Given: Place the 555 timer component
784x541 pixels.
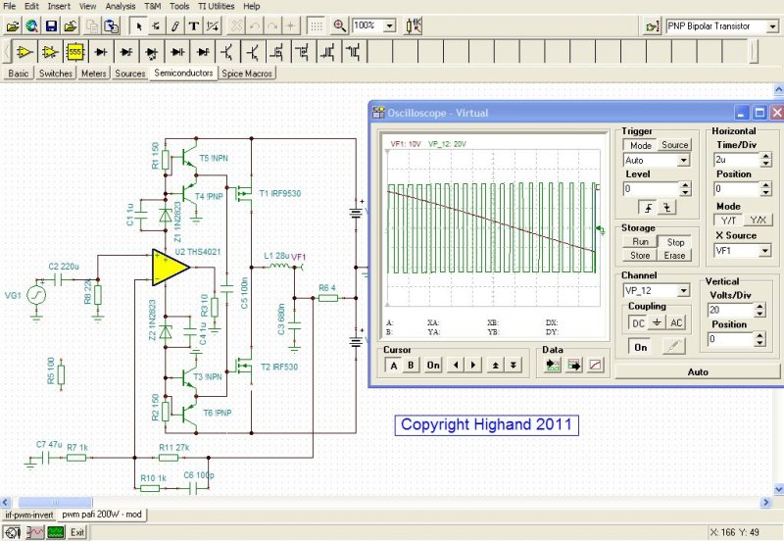Looking at the screenshot, I should [75, 52].
